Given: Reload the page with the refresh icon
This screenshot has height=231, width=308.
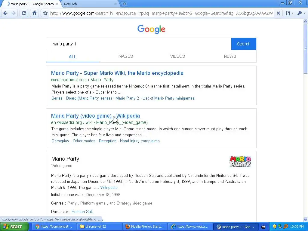Looking at the screenshot, I should (24, 13).
